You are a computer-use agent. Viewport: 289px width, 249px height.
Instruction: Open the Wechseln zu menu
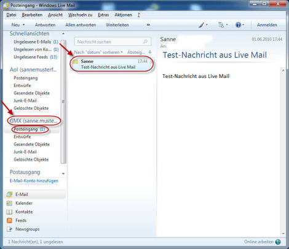point(80,15)
